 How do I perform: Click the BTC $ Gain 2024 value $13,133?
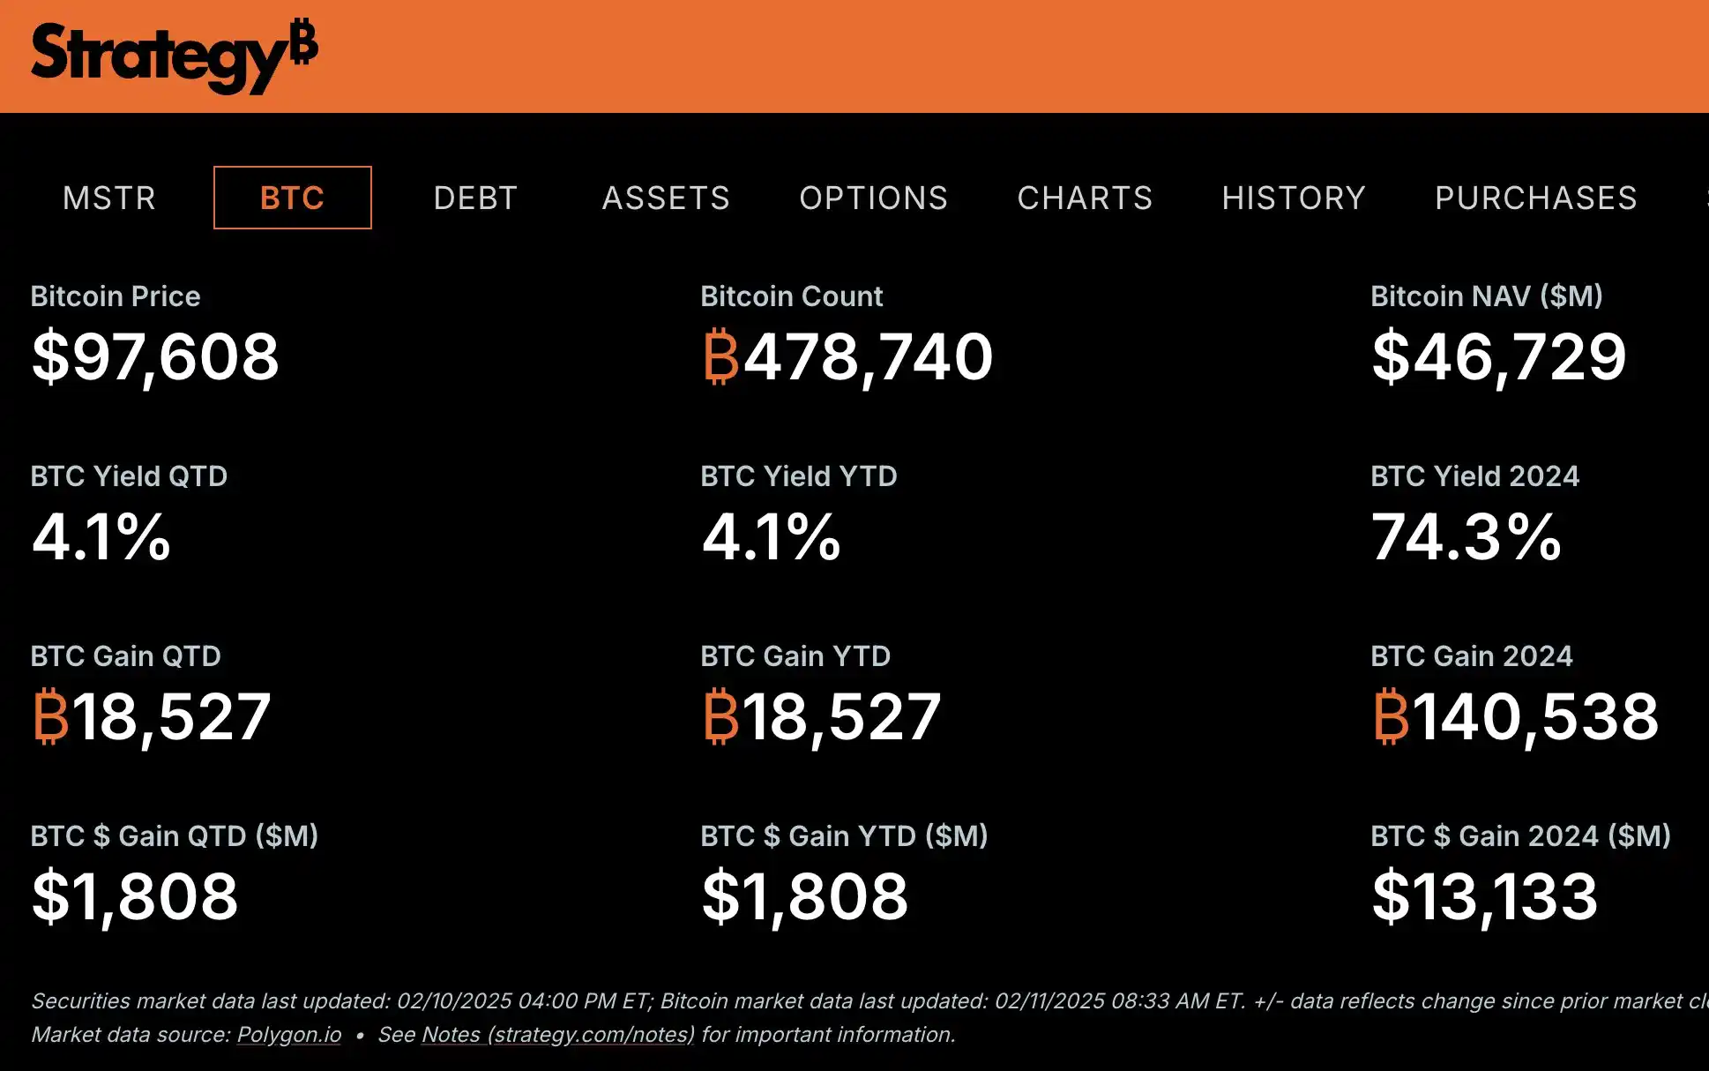1484,897
